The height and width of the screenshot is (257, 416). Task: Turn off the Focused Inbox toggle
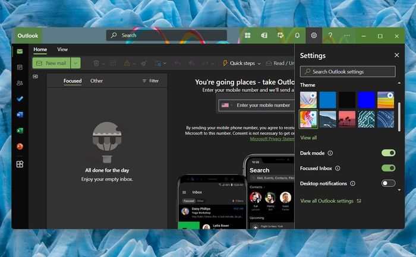click(x=388, y=168)
